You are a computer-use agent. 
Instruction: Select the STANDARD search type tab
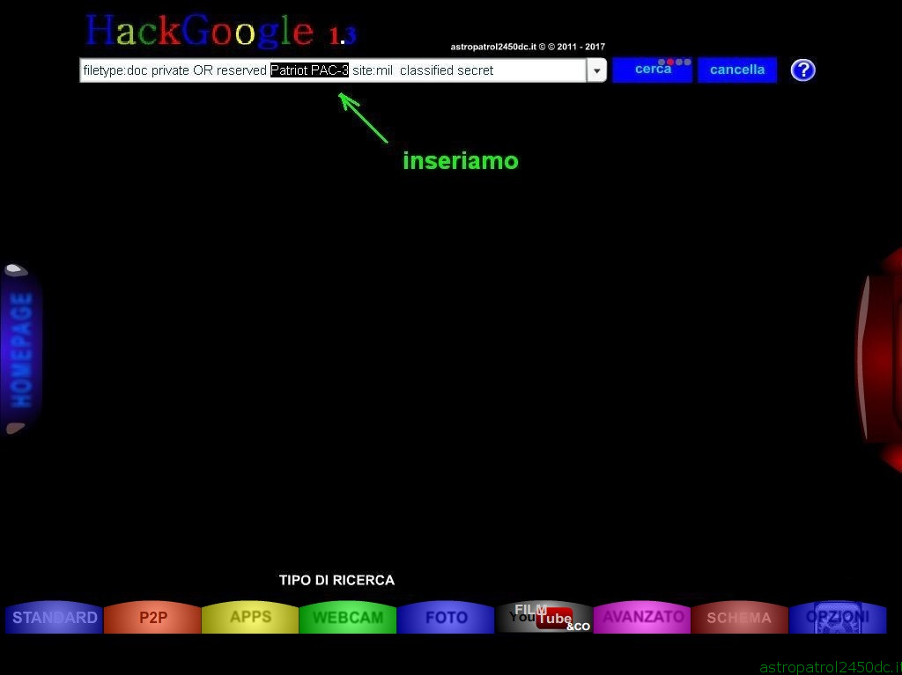[55, 617]
